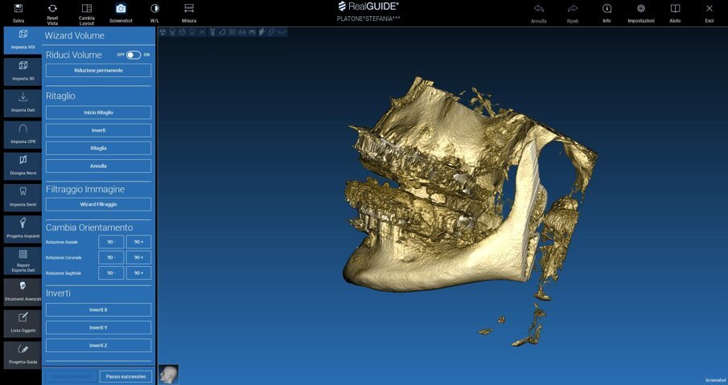Open the Aiuto help book icon
This screenshot has width=728, height=385.
tap(675, 9)
